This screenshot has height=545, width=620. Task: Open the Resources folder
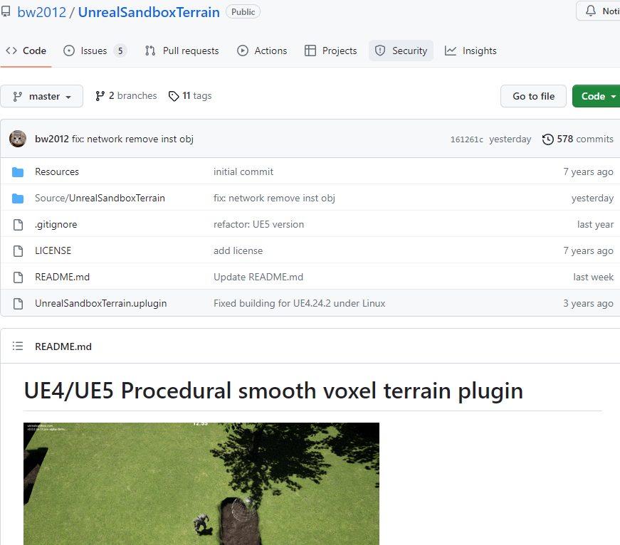coord(57,171)
